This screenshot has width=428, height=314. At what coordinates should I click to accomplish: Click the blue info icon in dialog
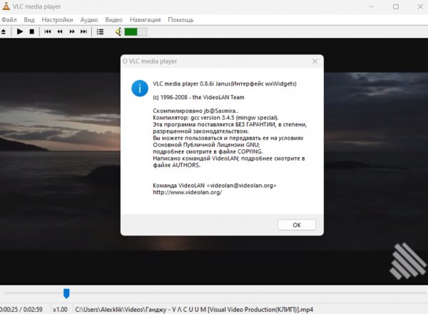click(x=140, y=88)
